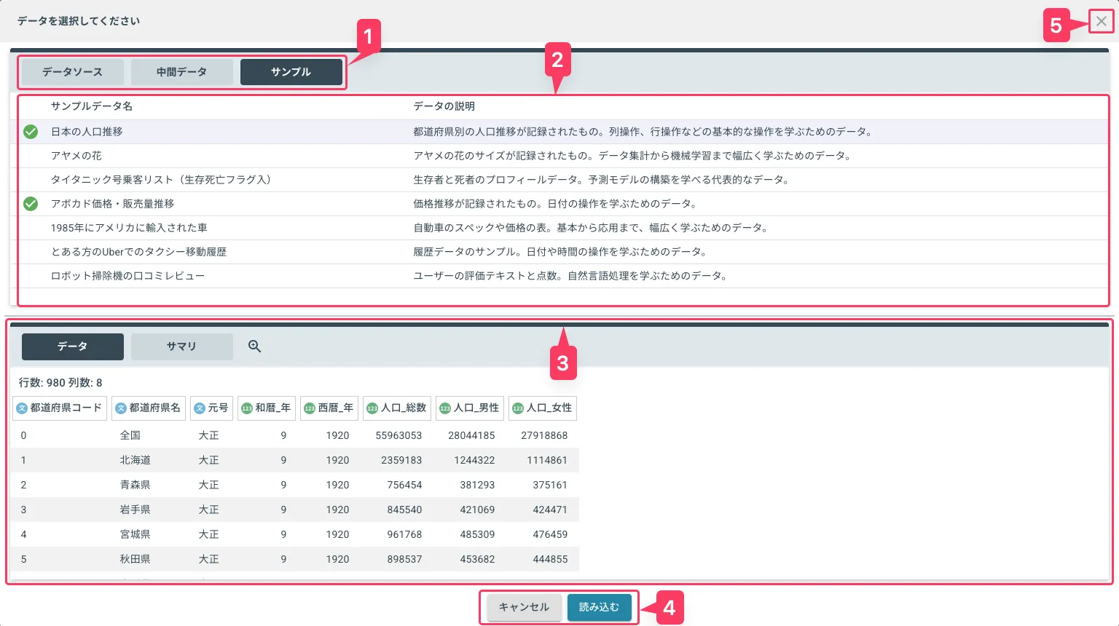1119x626 pixels.
Task: Click the green checkmark next to アボカド価格・販売量推移
Action: click(x=31, y=204)
